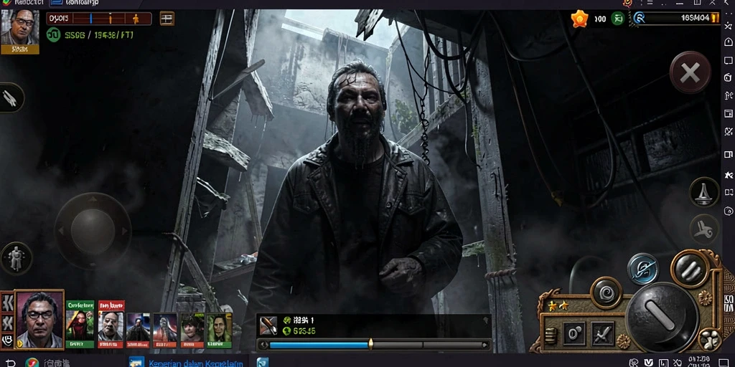Image resolution: width=735 pixels, height=367 pixels.
Task: Click the blue swirl icon in top-right resource bar
Action: point(639,18)
